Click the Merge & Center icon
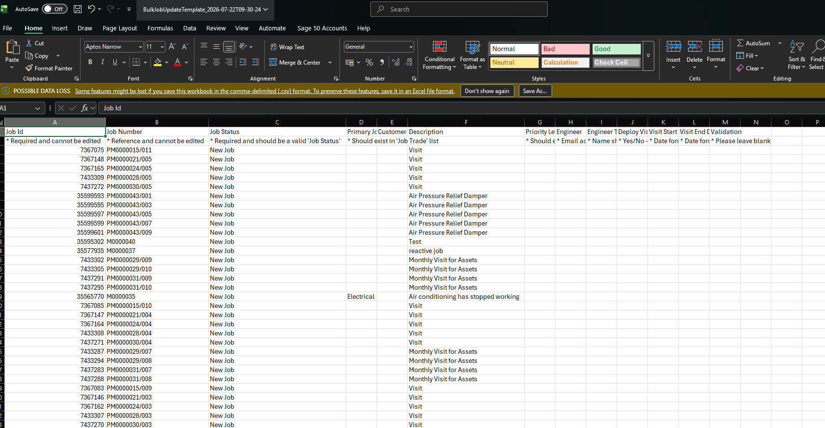 [273, 62]
